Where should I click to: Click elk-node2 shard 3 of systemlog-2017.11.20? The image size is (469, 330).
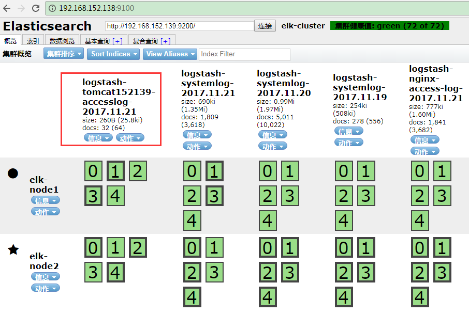click(290, 272)
